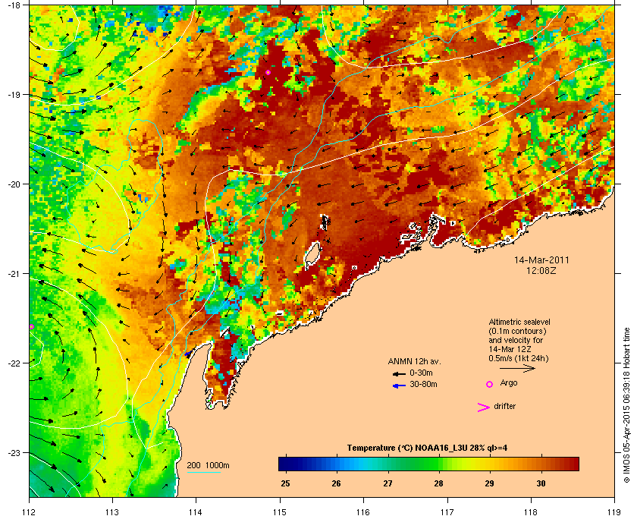Click the 'Argo' legend label

pyautogui.click(x=509, y=383)
